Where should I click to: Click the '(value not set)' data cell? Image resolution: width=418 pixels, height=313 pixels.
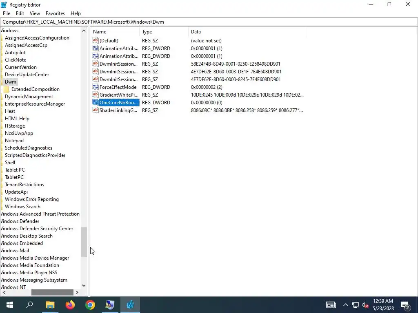click(206, 41)
